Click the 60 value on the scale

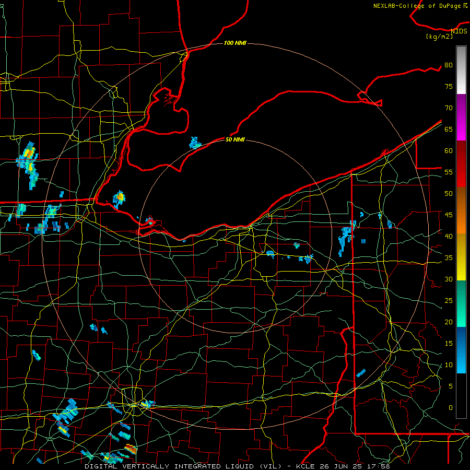(x=449, y=151)
